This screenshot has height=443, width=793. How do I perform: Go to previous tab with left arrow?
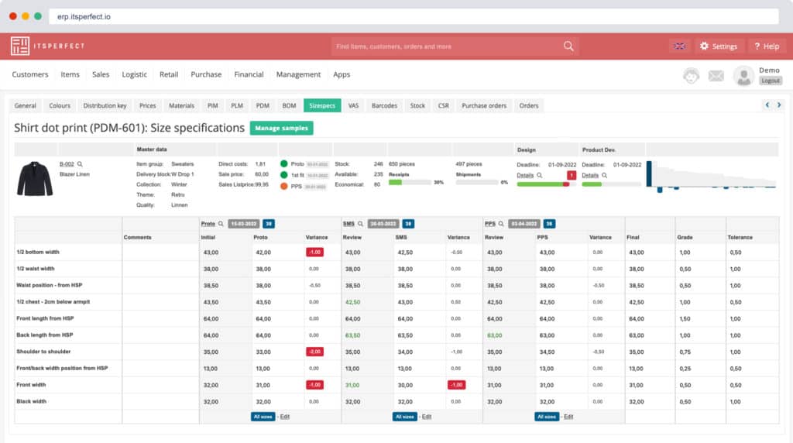coord(767,105)
